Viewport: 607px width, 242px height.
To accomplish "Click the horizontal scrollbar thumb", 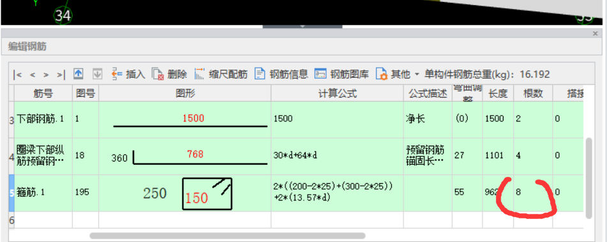I will pos(228,236).
